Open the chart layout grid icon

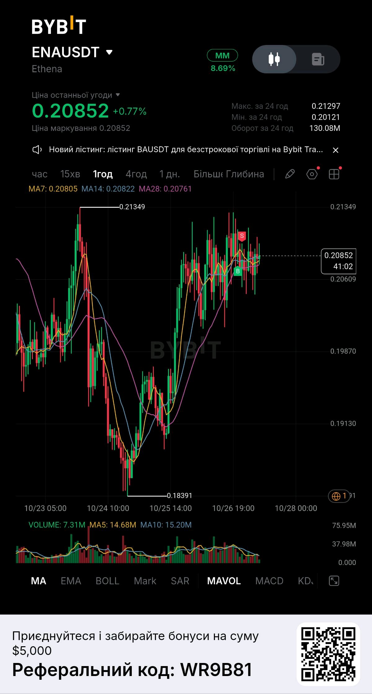[334, 174]
